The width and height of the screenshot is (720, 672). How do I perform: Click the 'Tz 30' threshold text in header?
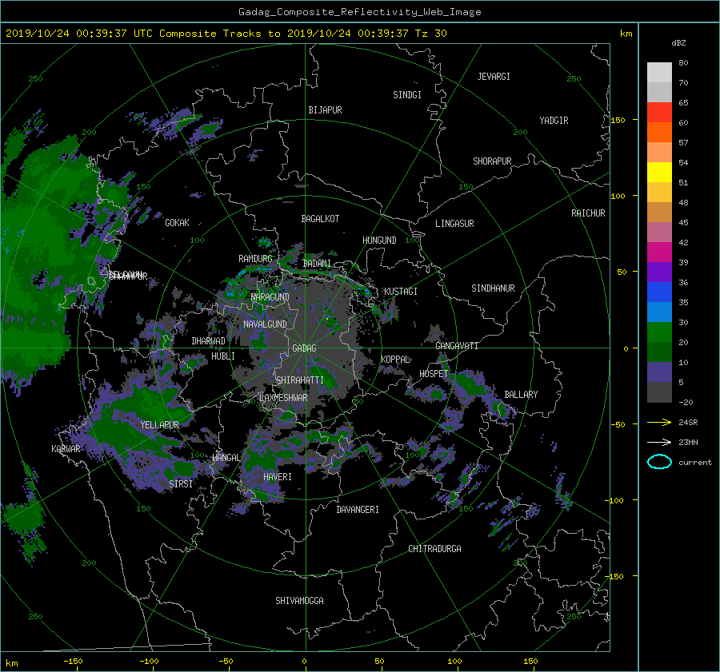pos(430,33)
